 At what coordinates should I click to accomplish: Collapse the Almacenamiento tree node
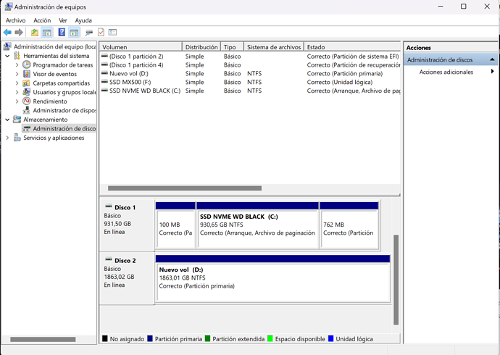coord(7,120)
